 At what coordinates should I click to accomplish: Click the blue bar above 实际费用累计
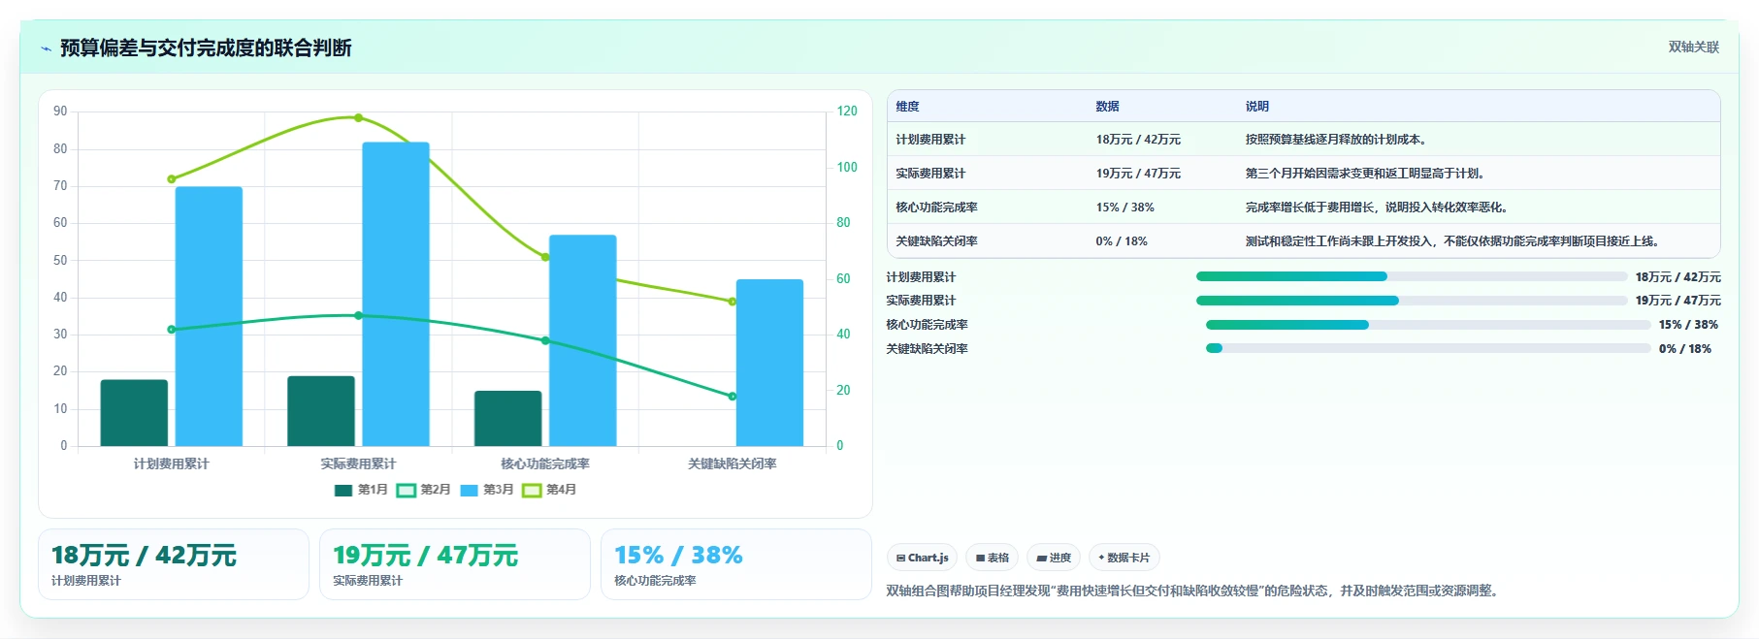[x=396, y=295]
